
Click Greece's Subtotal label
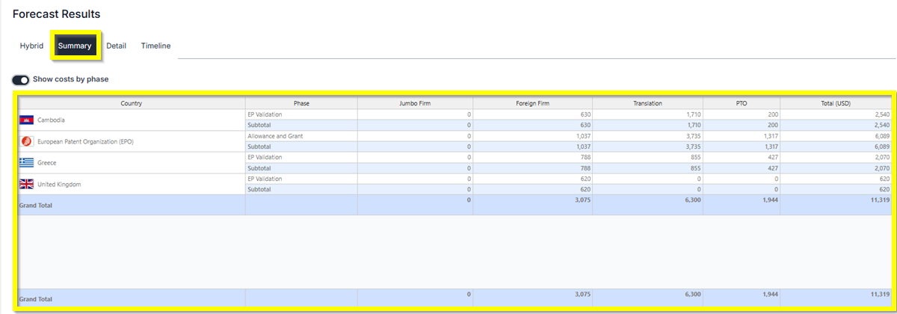[259, 168]
